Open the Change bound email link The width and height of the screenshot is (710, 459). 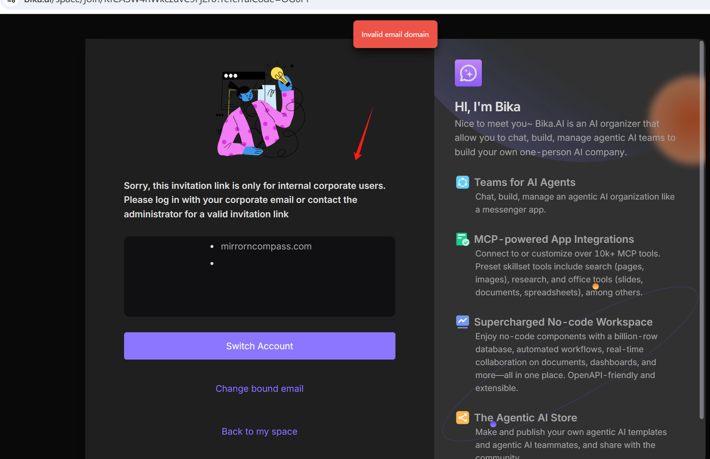pyautogui.click(x=259, y=388)
